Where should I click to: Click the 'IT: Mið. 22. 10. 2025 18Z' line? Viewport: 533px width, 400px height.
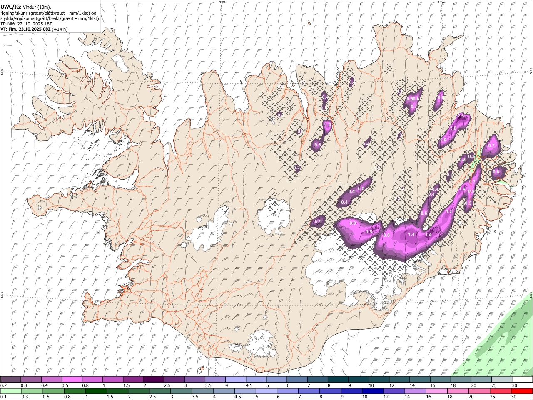click(x=26, y=24)
